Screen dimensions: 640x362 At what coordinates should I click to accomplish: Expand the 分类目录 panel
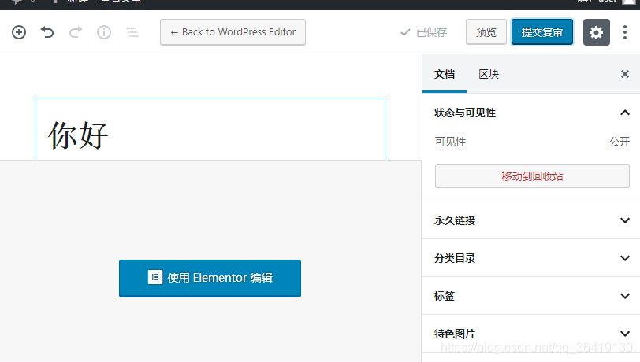tap(531, 258)
